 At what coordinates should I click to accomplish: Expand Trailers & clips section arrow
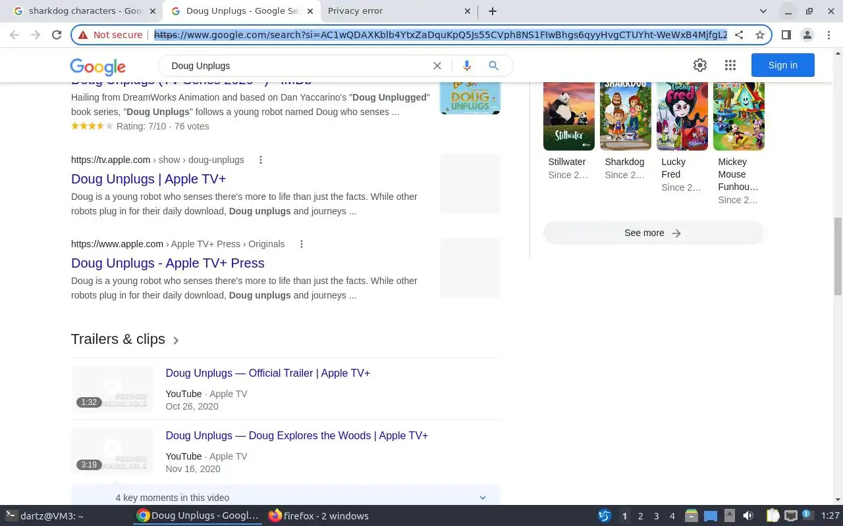click(176, 341)
